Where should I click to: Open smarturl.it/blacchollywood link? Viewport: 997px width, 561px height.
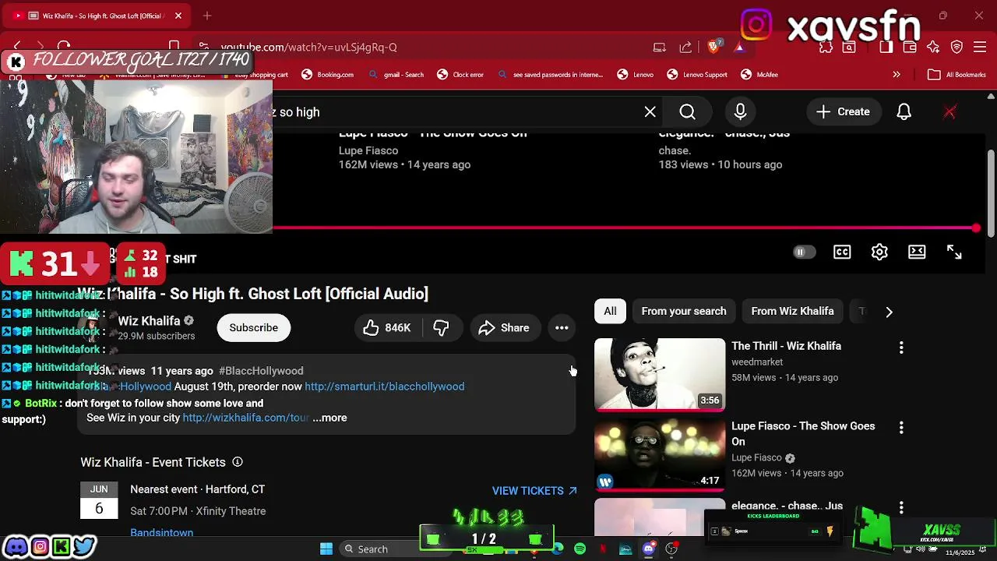point(384,386)
